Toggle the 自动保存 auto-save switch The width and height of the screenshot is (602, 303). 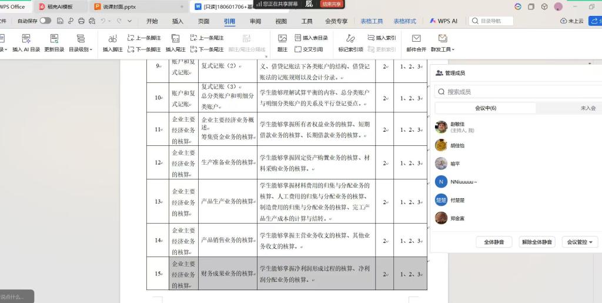(45, 21)
